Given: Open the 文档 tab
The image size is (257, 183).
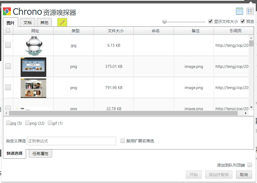Looking at the screenshot, I should tap(27, 22).
